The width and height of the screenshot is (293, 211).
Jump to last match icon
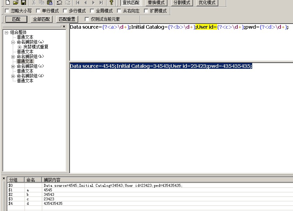pyautogui.click(x=101, y=2)
